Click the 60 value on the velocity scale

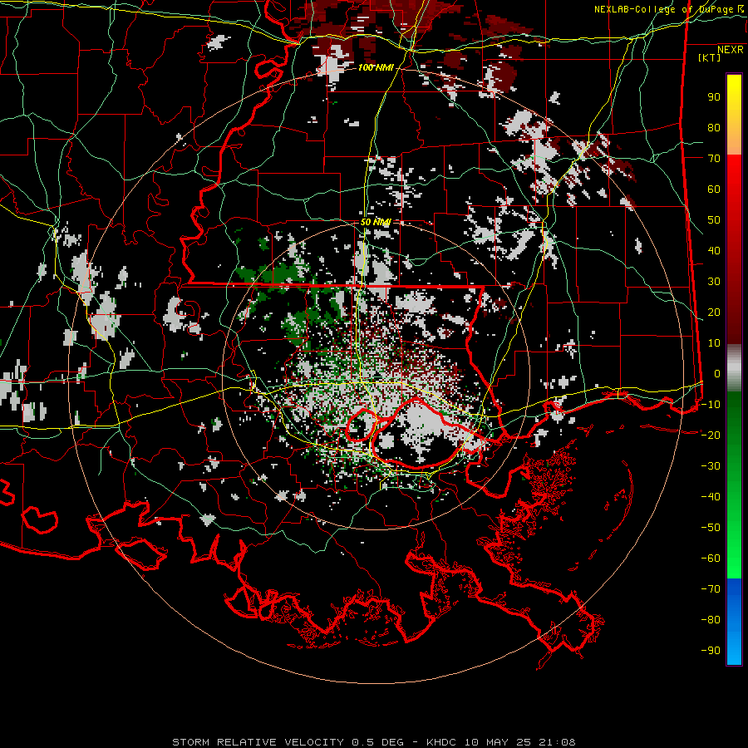click(714, 189)
